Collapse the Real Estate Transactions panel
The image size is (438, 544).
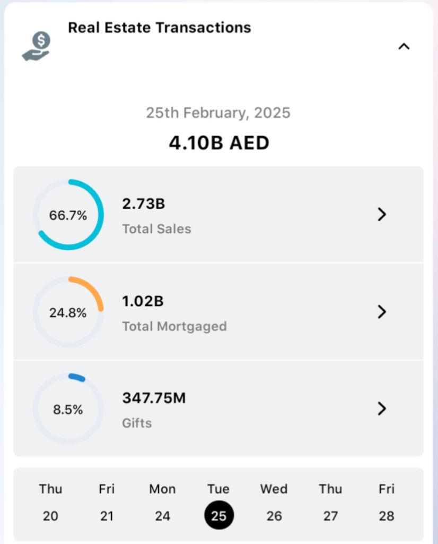(404, 47)
